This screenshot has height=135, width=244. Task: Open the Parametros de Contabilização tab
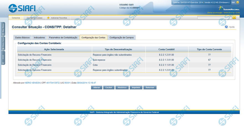pyautogui.click(x=63, y=37)
